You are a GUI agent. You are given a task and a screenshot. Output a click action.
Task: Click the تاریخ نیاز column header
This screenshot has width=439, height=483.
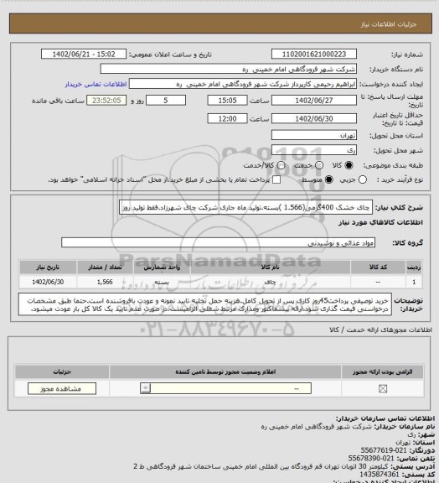(48, 267)
